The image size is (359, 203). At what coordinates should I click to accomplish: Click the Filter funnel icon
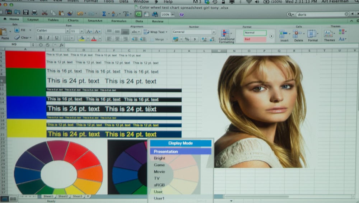[126, 14]
